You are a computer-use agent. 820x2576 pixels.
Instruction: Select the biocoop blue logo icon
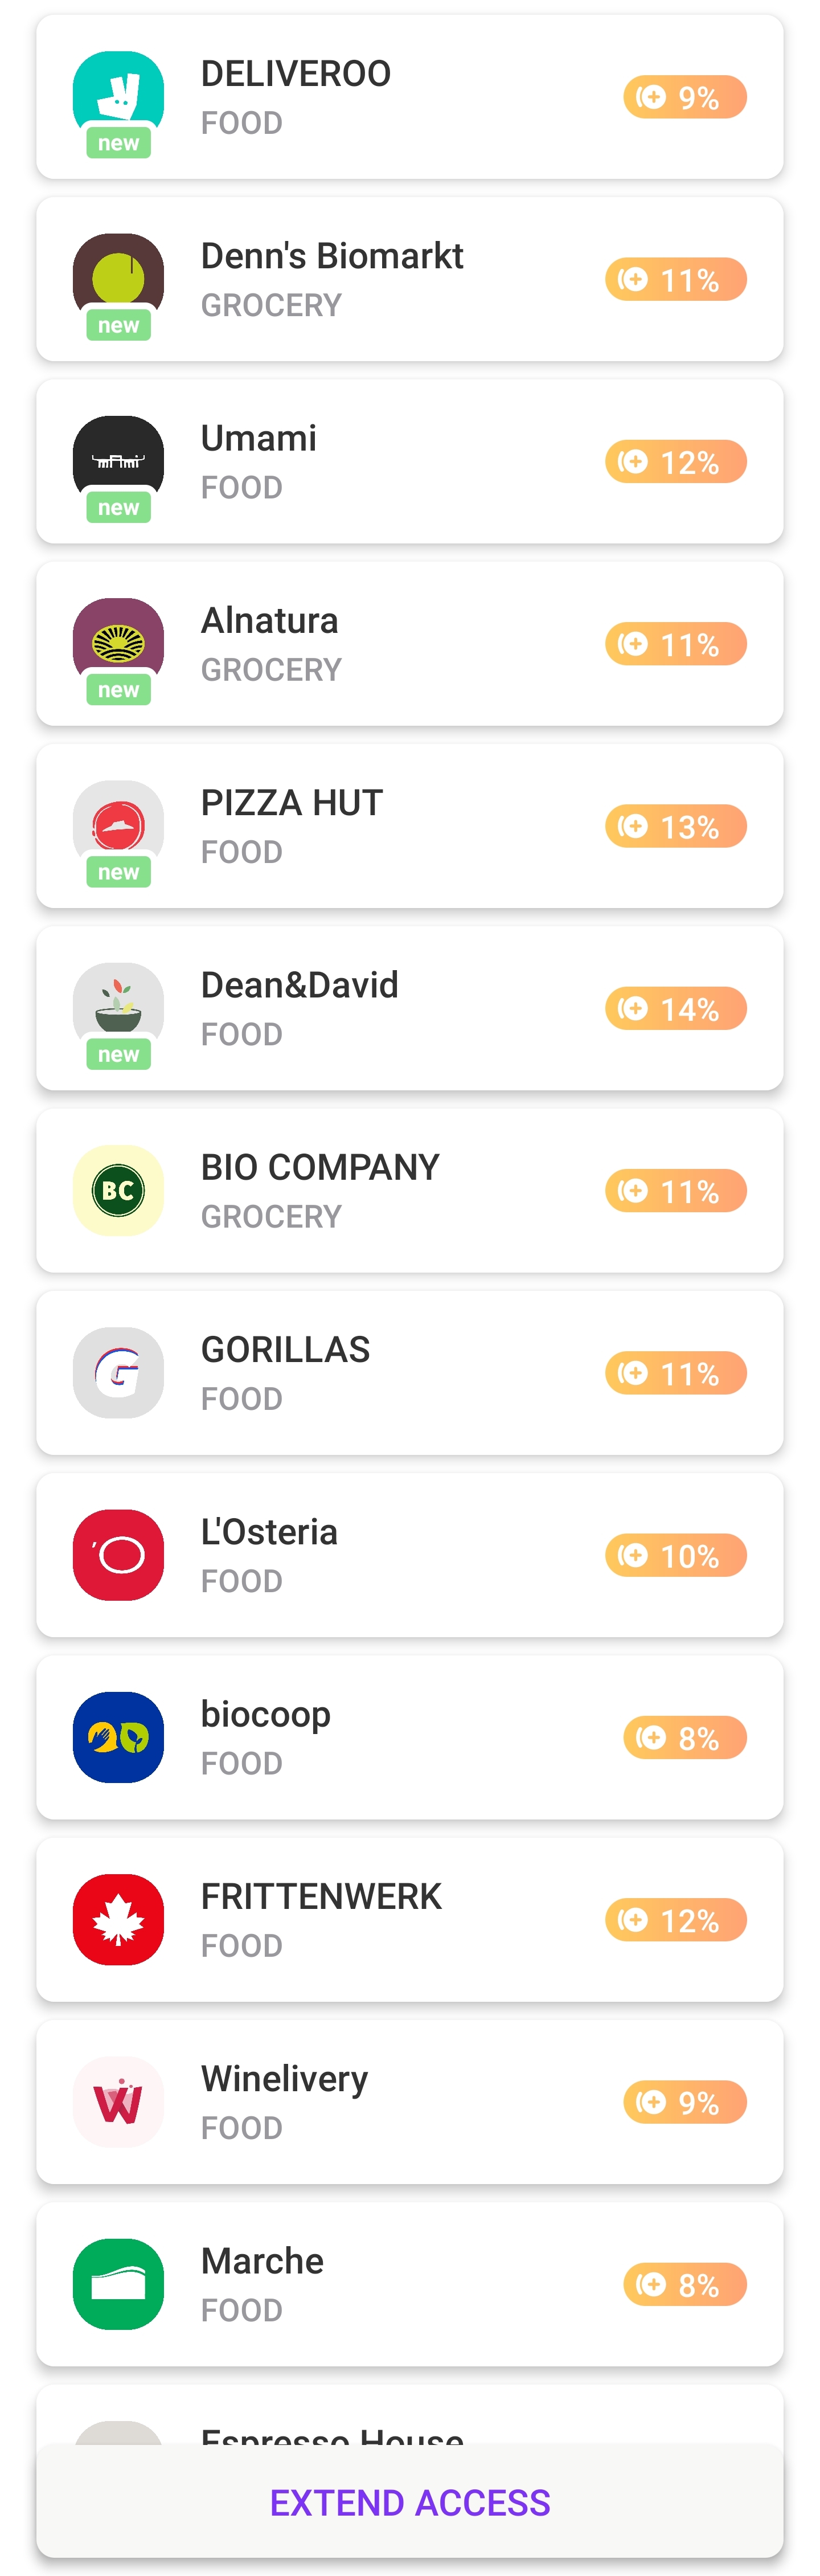coord(118,1737)
